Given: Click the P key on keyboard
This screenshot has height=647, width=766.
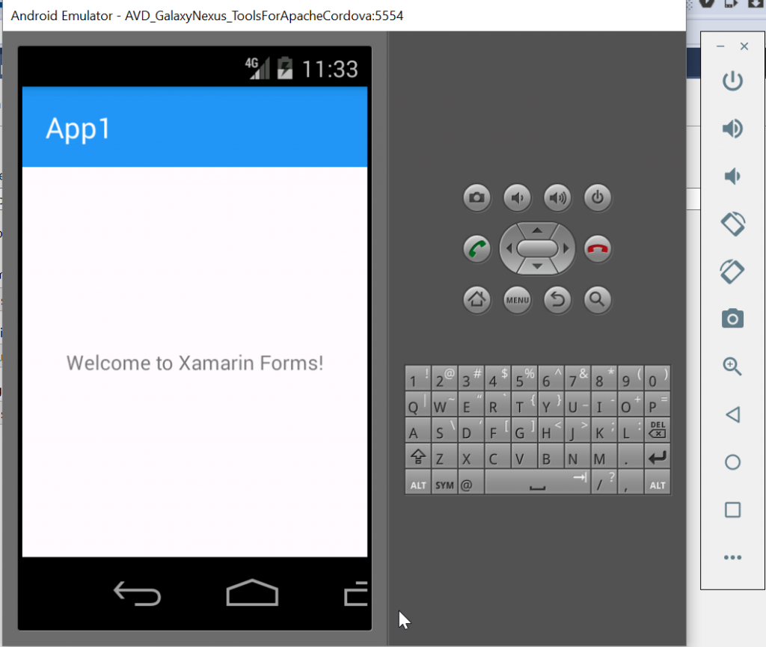Looking at the screenshot, I should coord(657,405).
